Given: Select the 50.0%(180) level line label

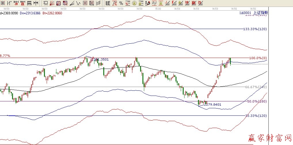Looking at the screenshot, I should [257, 101].
